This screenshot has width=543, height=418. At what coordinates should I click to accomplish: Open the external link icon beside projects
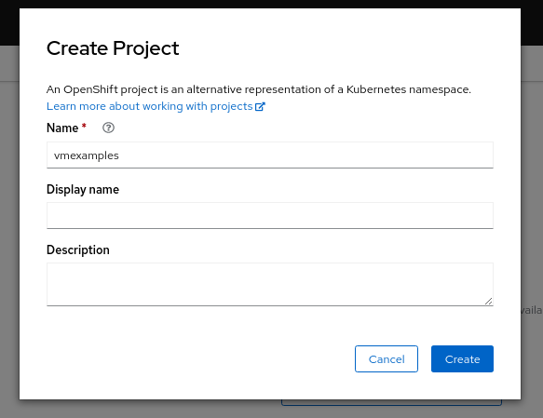pyautogui.click(x=260, y=106)
